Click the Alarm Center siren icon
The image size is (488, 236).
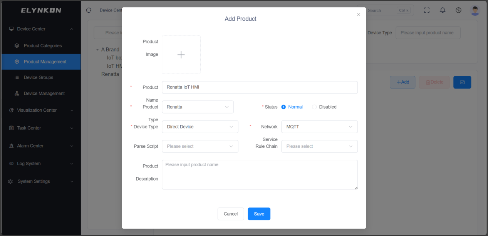coord(11,146)
